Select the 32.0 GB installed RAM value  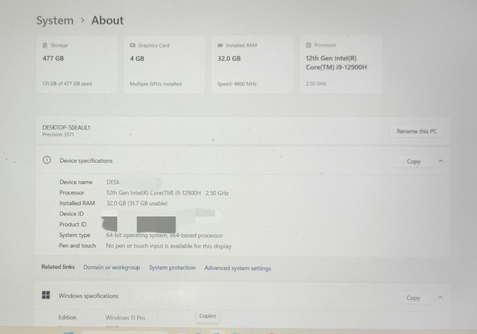229,59
